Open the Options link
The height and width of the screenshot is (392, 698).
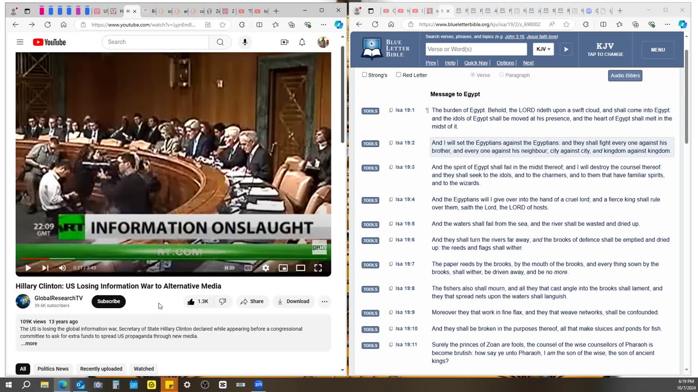coord(506,63)
